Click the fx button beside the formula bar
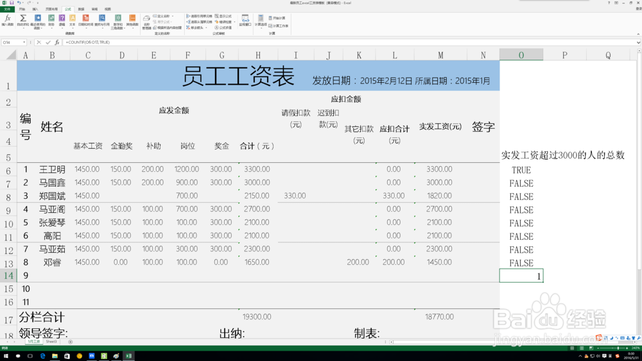The width and height of the screenshot is (642, 361). [57, 42]
